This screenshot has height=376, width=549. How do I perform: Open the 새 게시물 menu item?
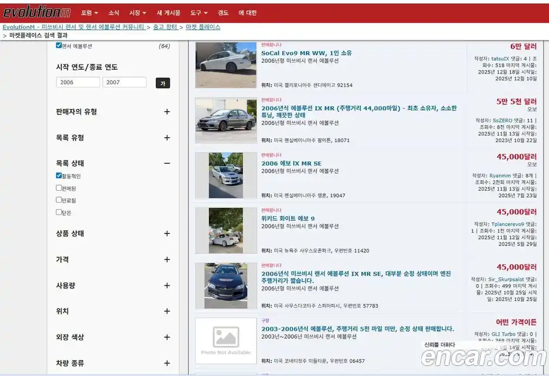[168, 12]
